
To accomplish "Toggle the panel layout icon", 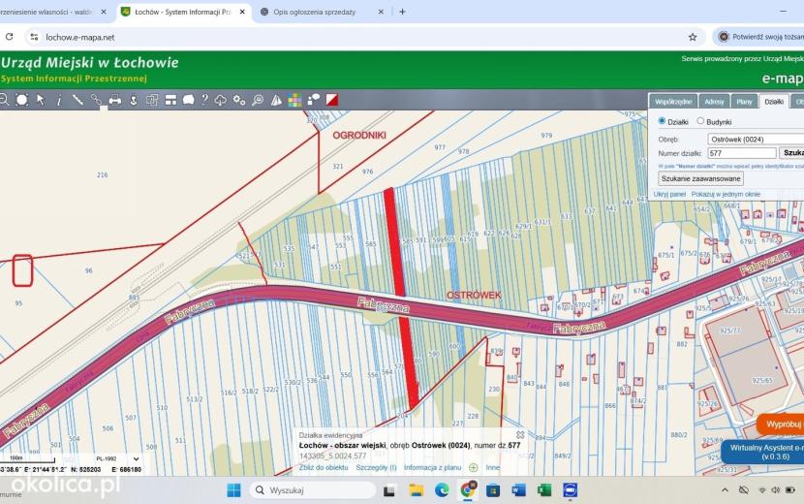I will coord(170,100).
